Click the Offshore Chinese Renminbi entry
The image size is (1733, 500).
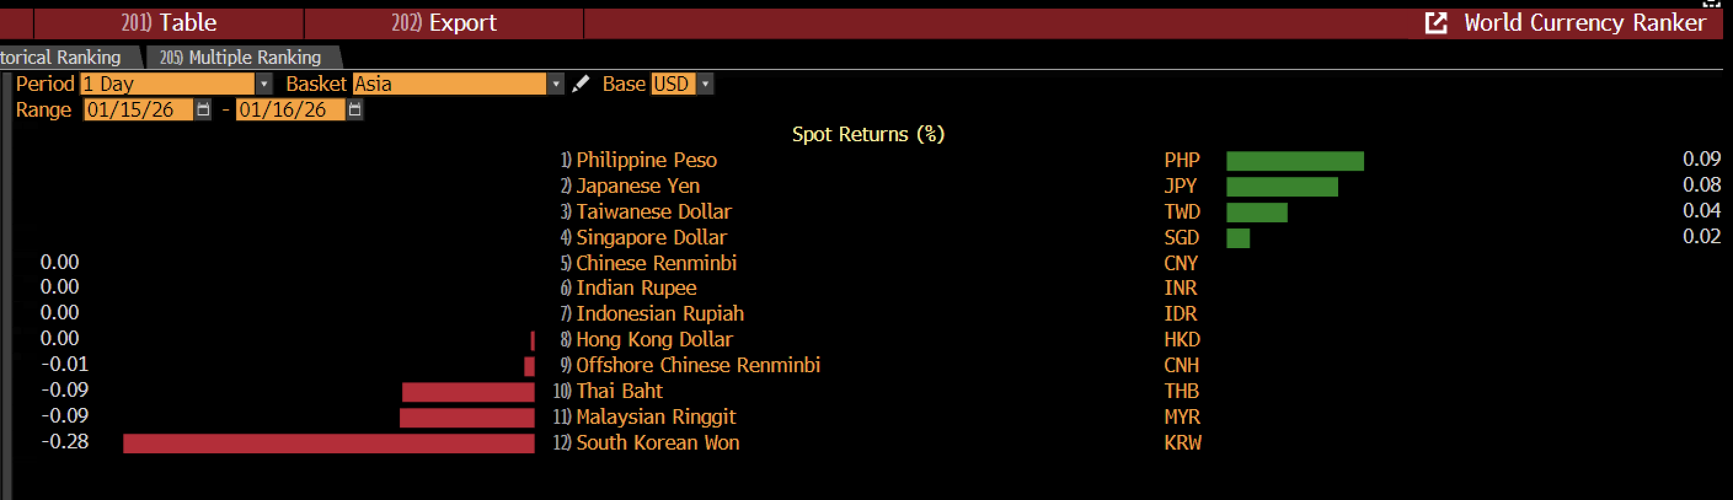697,365
